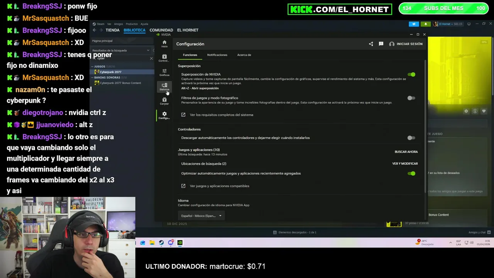Screen dimensions: 494x278
Task: Click the NVIDIA app share icon
Action: 371,44
